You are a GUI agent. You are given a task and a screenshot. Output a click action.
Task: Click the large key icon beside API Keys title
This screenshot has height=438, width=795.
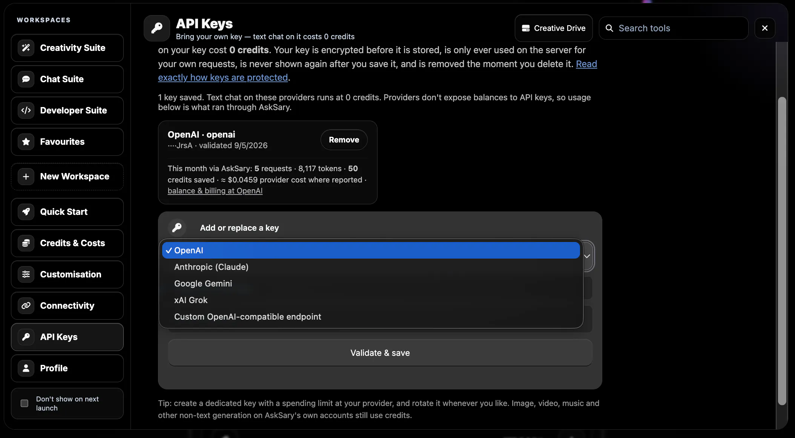pos(157,28)
